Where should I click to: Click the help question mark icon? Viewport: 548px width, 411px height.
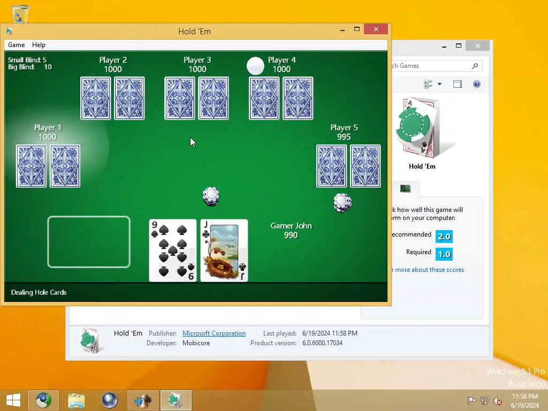tap(477, 84)
